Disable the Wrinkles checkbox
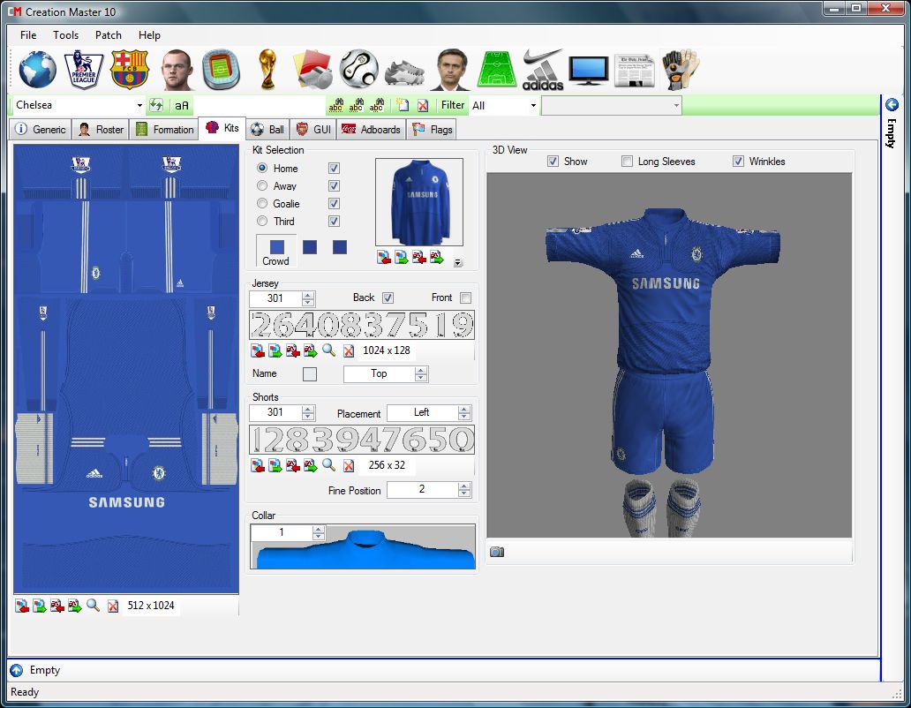 click(738, 162)
